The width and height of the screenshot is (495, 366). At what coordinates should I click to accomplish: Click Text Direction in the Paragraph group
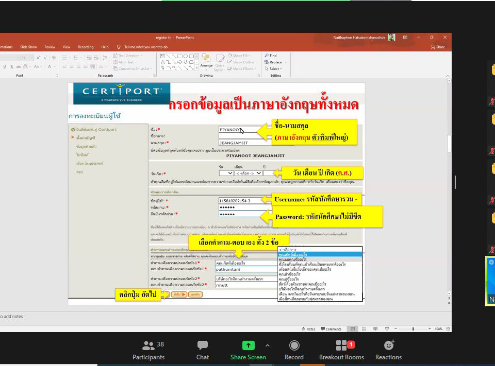coord(127,56)
